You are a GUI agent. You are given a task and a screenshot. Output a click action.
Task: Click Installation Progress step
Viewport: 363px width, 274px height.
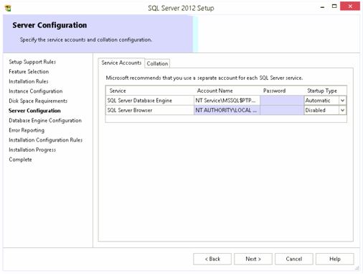point(32,150)
